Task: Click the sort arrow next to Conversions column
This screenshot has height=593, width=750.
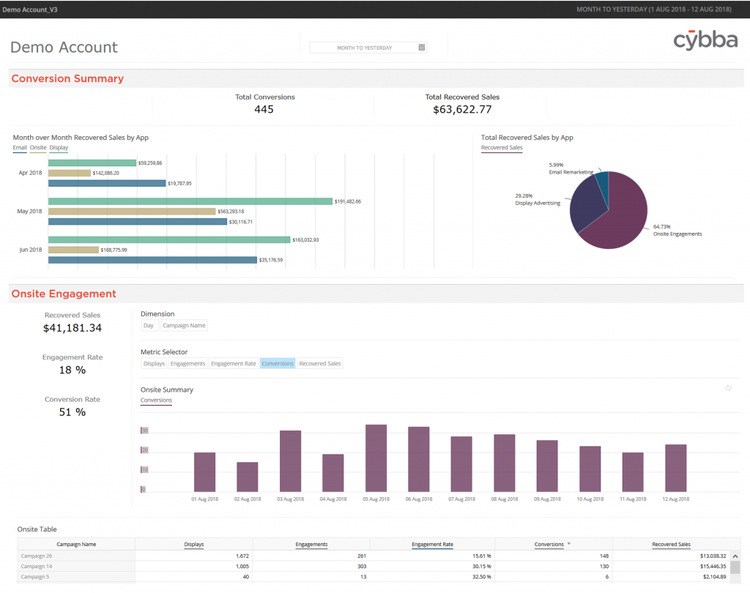Action: pyautogui.click(x=568, y=544)
